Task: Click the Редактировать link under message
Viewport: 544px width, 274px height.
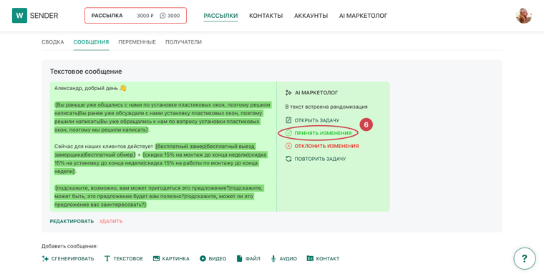Action: pyautogui.click(x=72, y=221)
